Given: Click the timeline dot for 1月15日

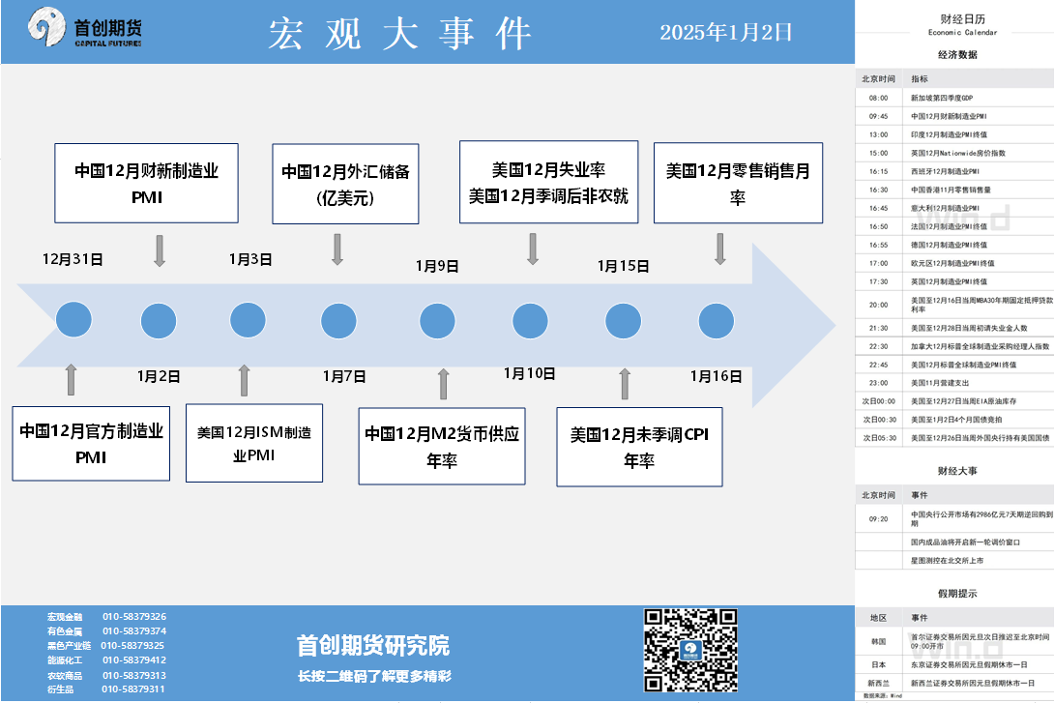Looking at the screenshot, I should pyautogui.click(x=623, y=321).
